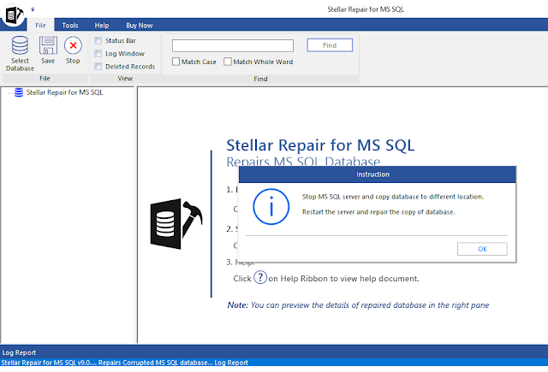Image resolution: width=548 pixels, height=372 pixels.
Task: Click the information icon in the Instruction dialog
Action: coord(271,207)
